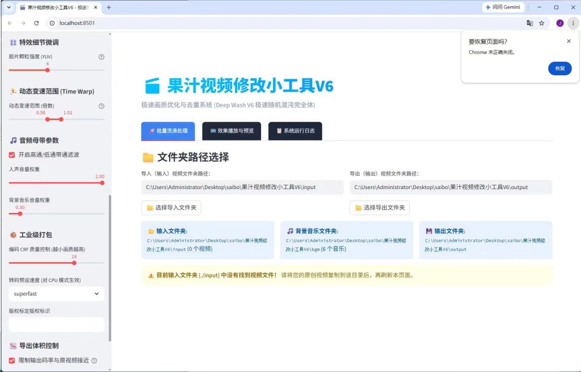Toggle 开启高通/低通带通滤波 checkbox
Viewport: 581px width, 372px height.
coord(12,155)
